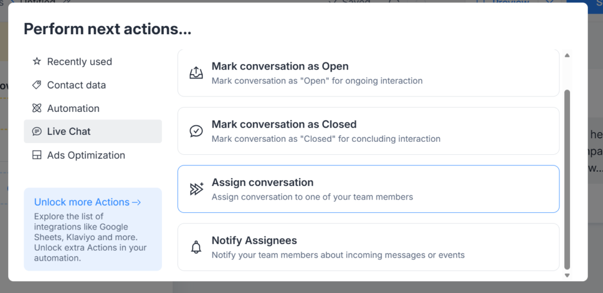This screenshot has width=603, height=293.
Task: Click the chat bubble icon beside Live Chat
Action: coord(37,132)
